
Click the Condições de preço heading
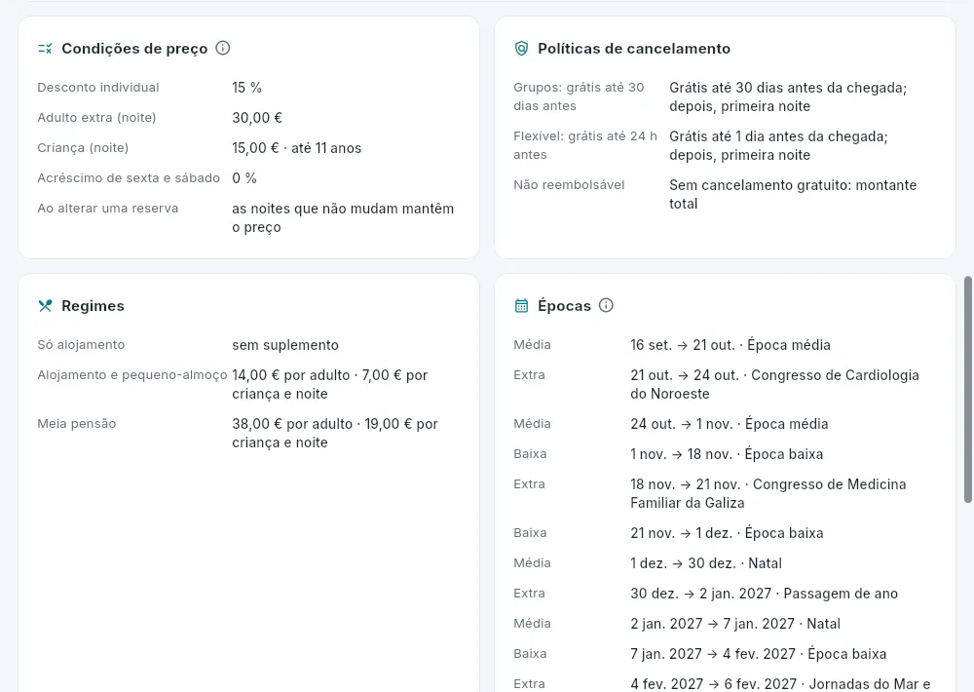pyautogui.click(x=134, y=49)
